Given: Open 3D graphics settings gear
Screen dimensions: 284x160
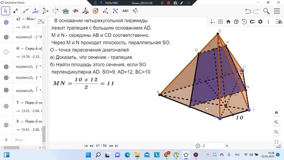Looking at the screenshot, I should click(260, 22).
